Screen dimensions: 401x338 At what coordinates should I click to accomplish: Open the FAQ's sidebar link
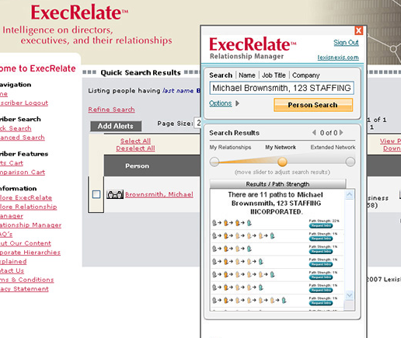tap(6, 235)
